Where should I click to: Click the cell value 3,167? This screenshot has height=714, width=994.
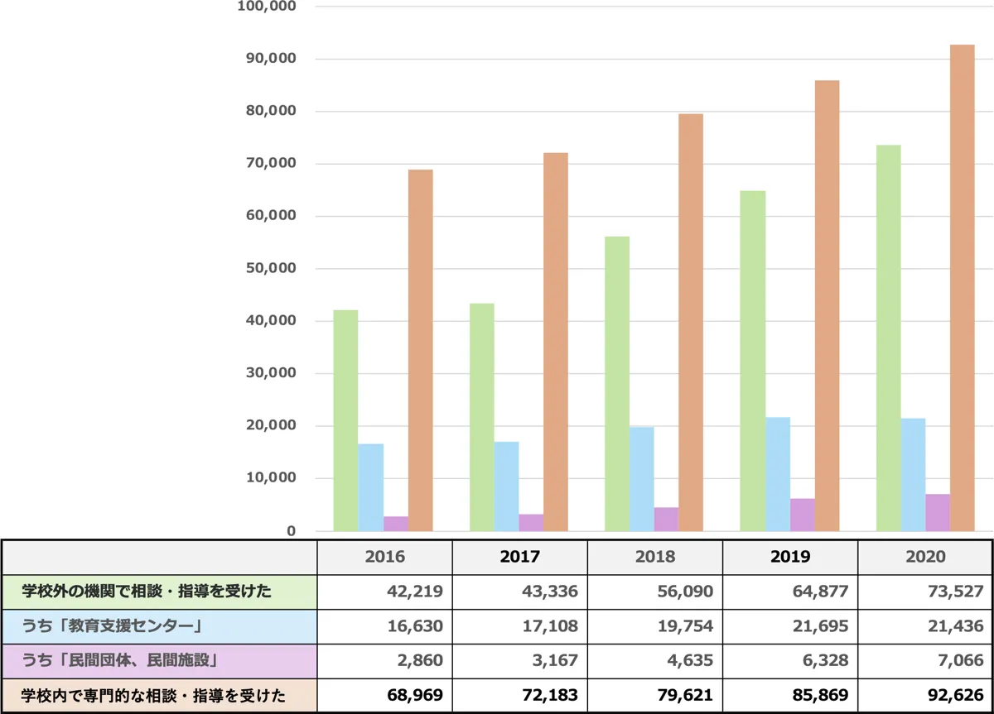pyautogui.click(x=556, y=662)
